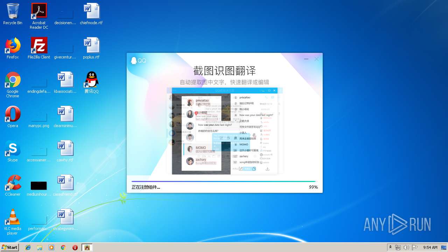This screenshot has height=252, width=448.
Task: Open Internet Explorer from the taskbar
Action: tap(28, 247)
